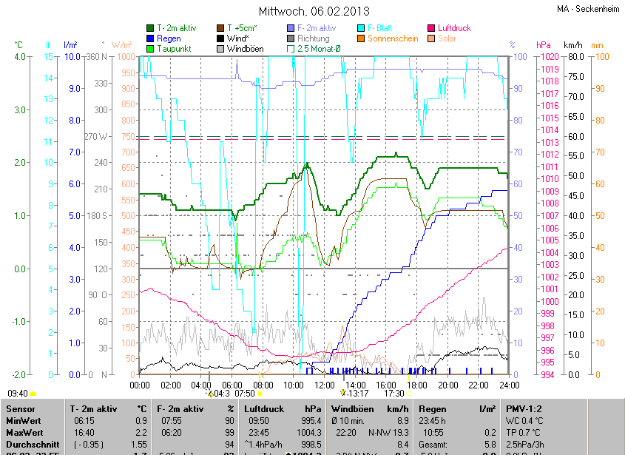The width and height of the screenshot is (625, 455).
Task: Click the T- 2m aktiv green legend swatch
Action: click(151, 27)
